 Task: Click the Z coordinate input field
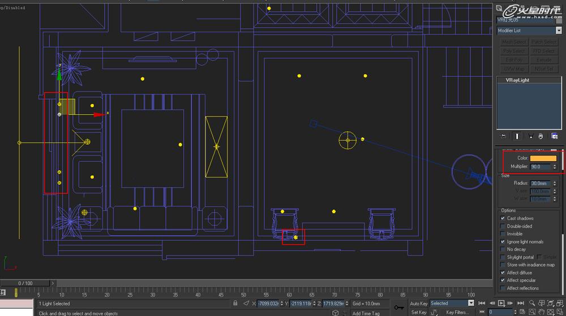click(333, 304)
